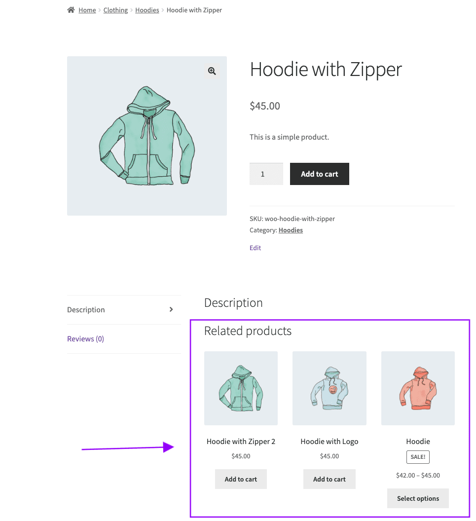Open the Hoodies category link

tap(291, 230)
